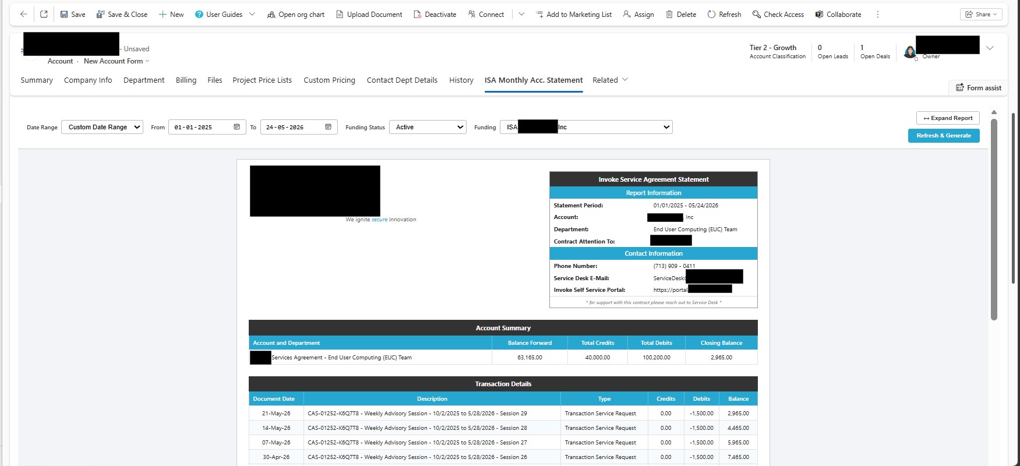Switch to the Company Info tab
Image resolution: width=1020 pixels, height=466 pixels.
(x=88, y=80)
